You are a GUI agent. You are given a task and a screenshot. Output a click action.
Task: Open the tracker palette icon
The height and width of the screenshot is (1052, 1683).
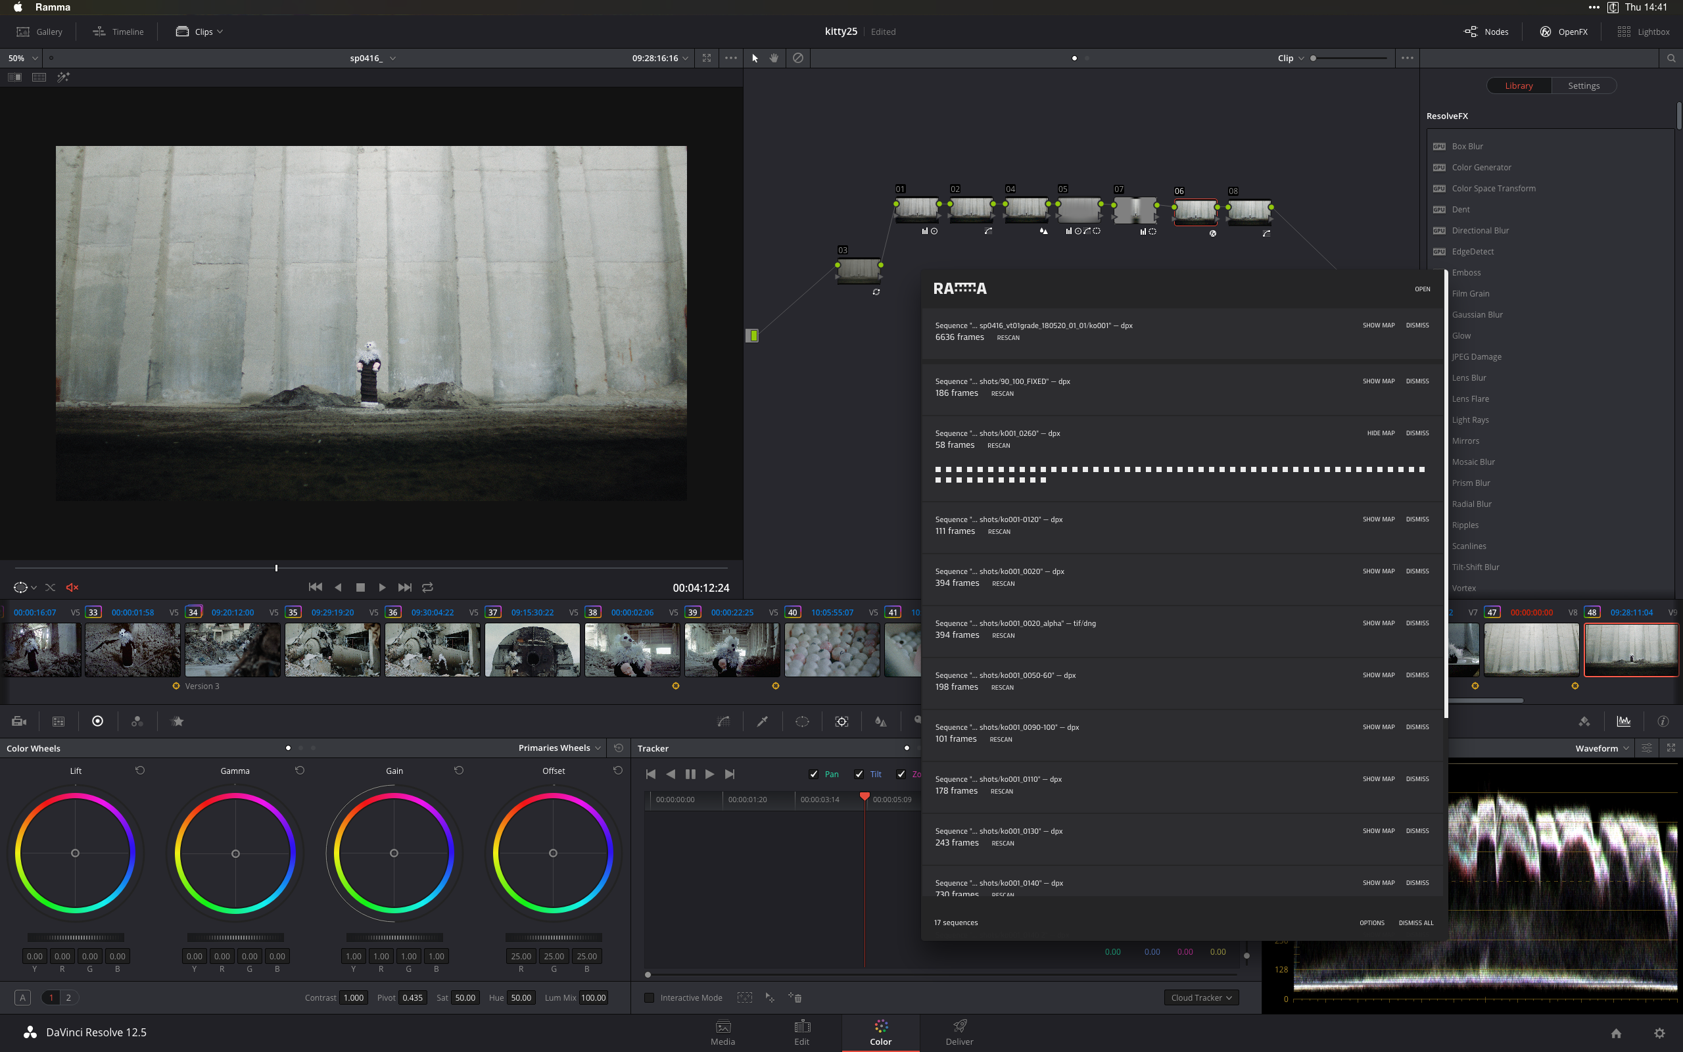pyautogui.click(x=841, y=721)
